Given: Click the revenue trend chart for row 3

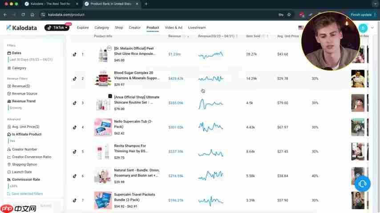Looking at the screenshot, I should [210, 103].
